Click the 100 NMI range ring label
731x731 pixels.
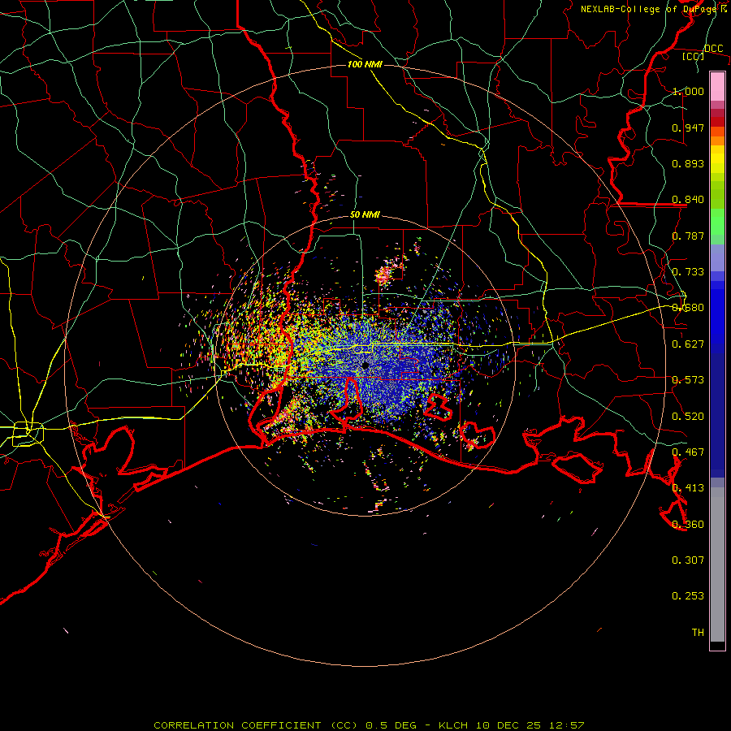(x=365, y=64)
